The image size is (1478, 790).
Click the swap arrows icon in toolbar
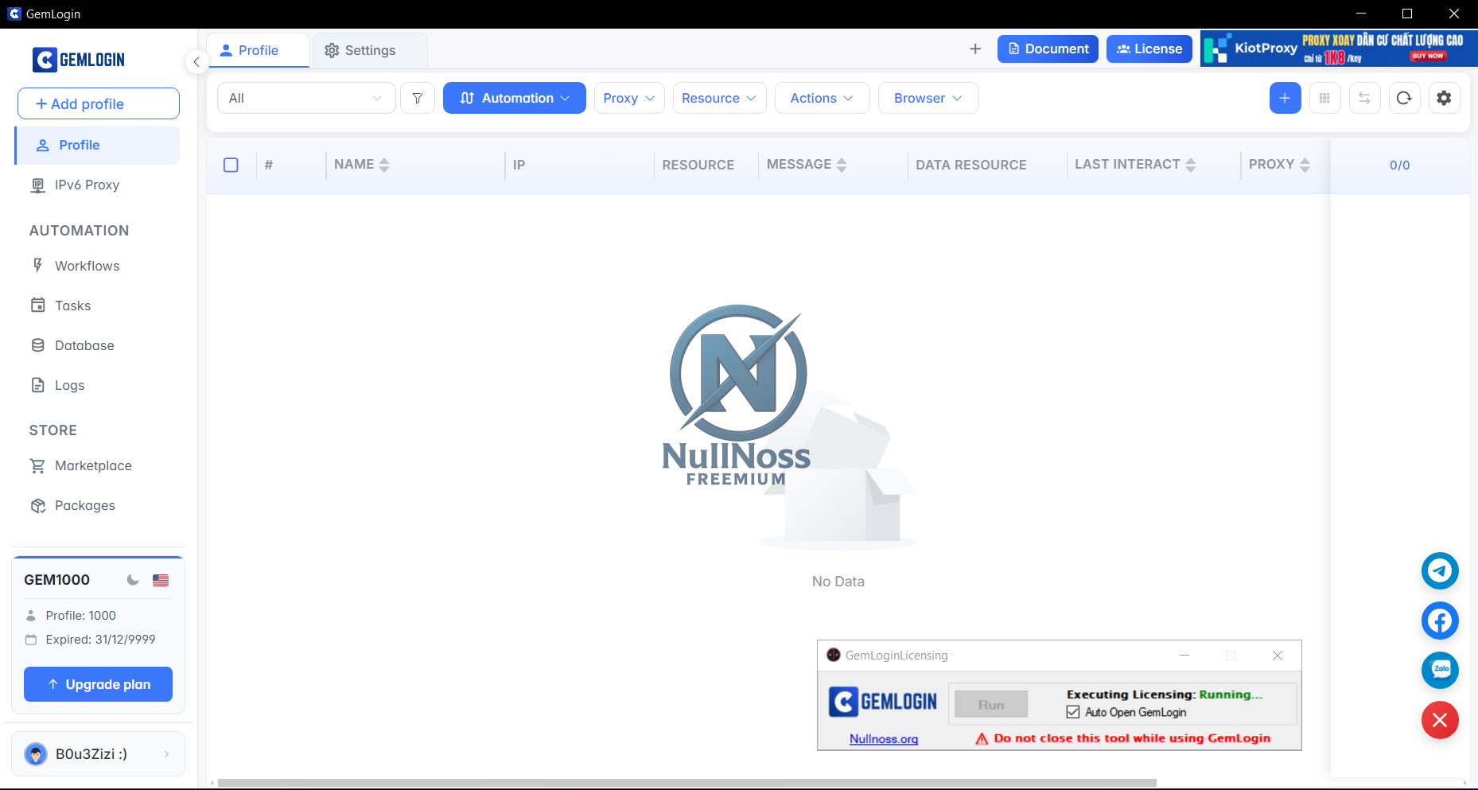pyautogui.click(x=1364, y=98)
